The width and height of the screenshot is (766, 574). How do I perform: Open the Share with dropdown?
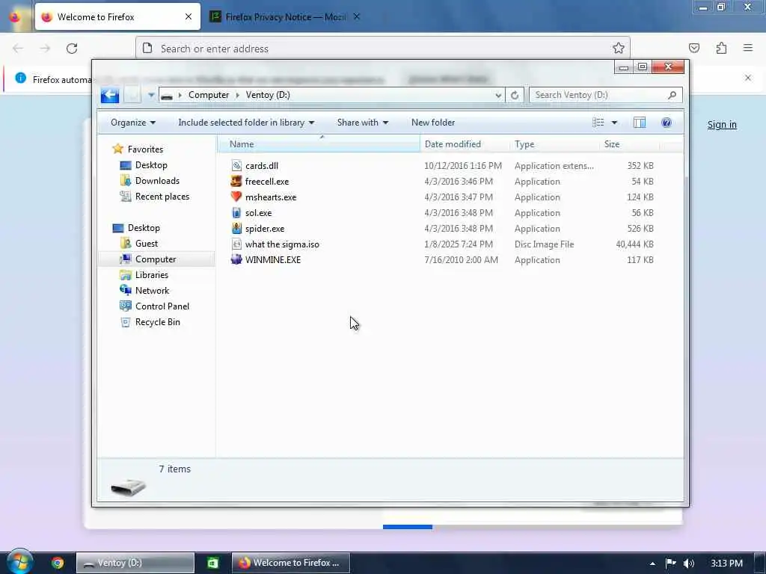[x=363, y=123]
